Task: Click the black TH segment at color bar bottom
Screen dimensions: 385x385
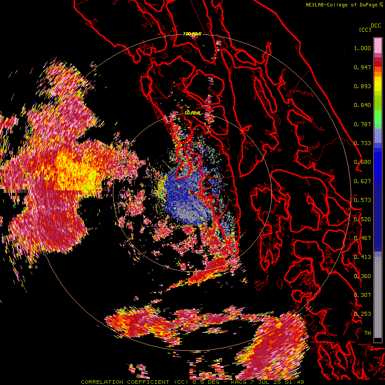Action: click(x=378, y=340)
